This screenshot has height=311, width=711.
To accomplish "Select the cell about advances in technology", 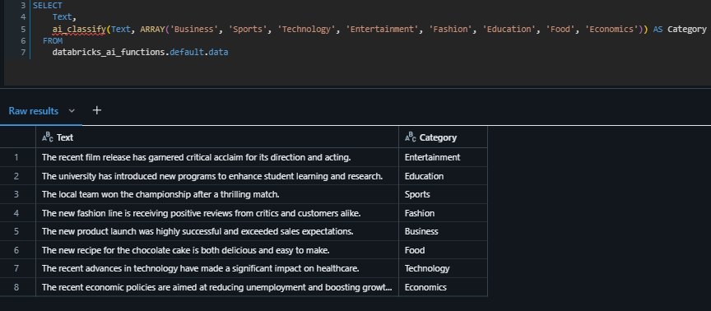I will (217, 269).
